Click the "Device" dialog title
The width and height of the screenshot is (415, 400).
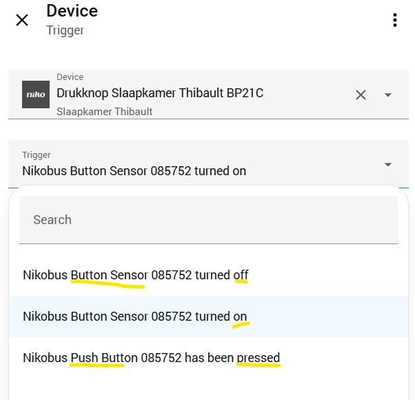(72, 11)
